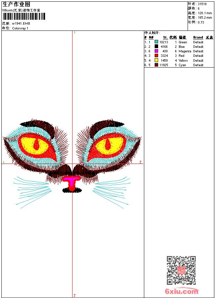This screenshot has width=215, height=298.
Task: Click the magenta swatch in the Magenta row
Action: pyautogui.click(x=156, y=51)
